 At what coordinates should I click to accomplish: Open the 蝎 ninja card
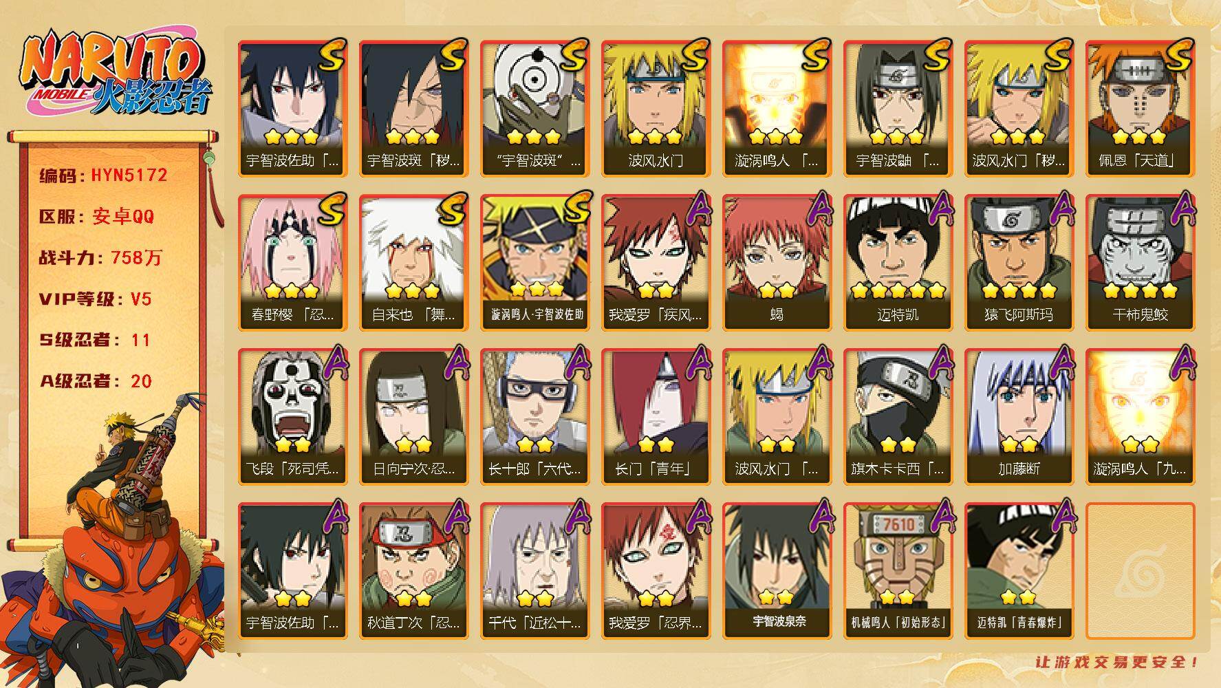coord(777,263)
